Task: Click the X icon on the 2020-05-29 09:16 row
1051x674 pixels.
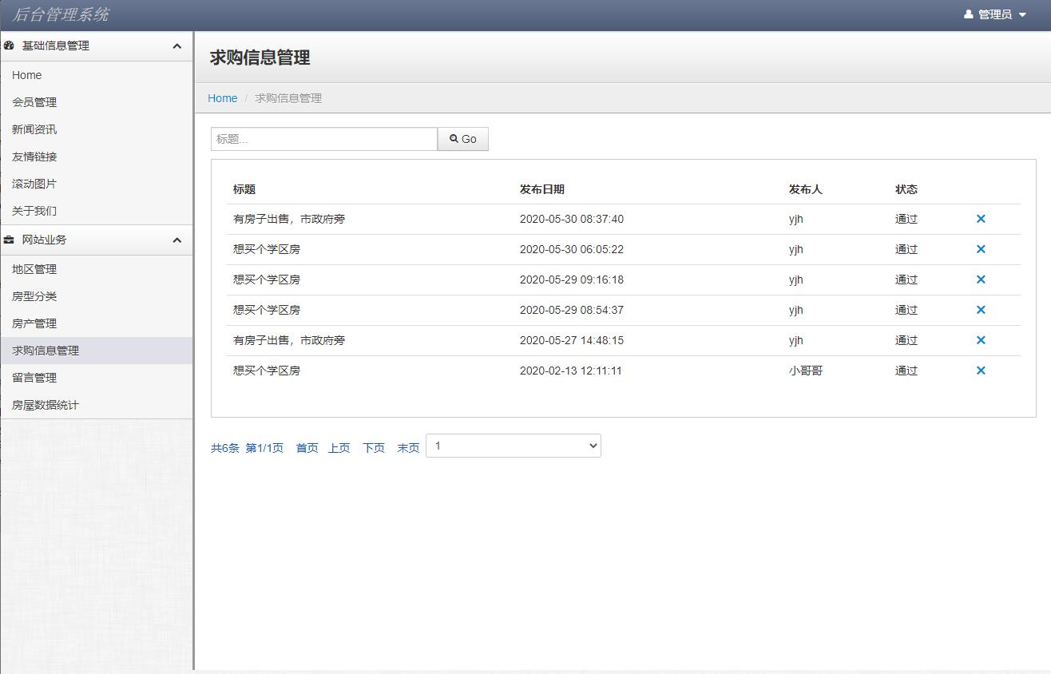Action: (981, 279)
